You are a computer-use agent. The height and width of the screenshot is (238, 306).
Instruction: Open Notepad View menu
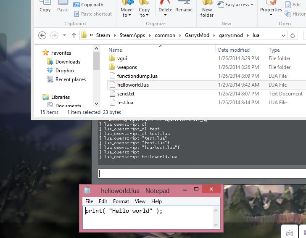[140, 201]
